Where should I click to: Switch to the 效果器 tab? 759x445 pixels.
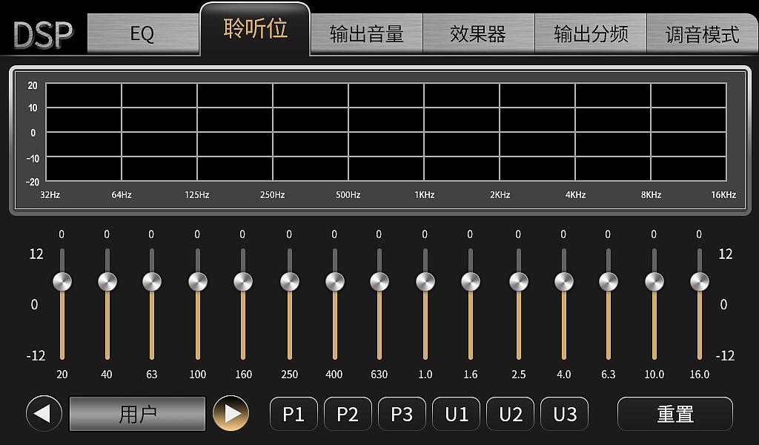[478, 33]
